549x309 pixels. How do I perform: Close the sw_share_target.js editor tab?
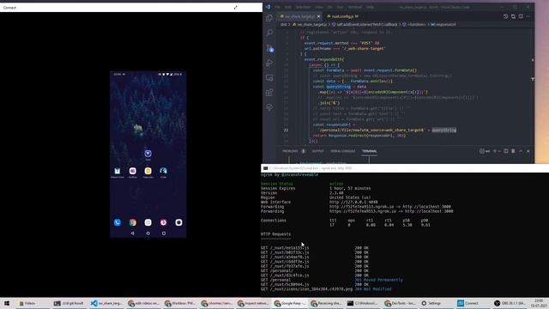click(x=318, y=16)
